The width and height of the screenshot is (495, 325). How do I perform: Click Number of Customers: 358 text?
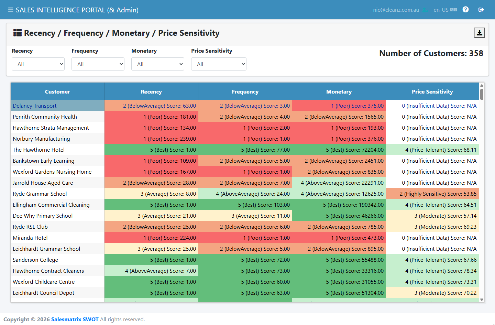(x=431, y=53)
